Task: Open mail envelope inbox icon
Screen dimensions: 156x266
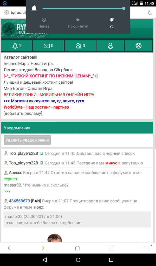Action: click(x=48, y=46)
